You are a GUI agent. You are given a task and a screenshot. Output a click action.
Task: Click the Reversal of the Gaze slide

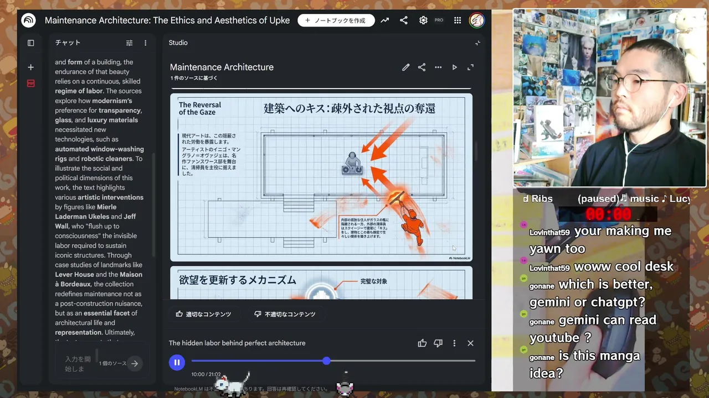(321, 177)
